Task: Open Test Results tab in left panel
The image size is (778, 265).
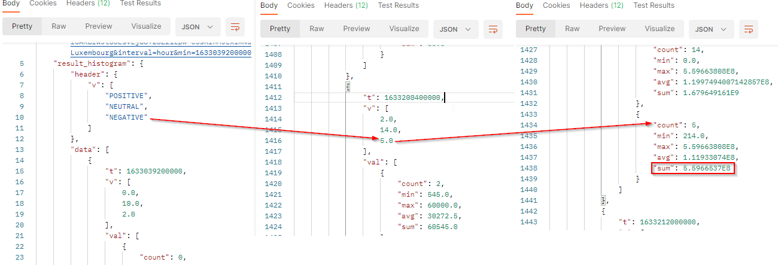Action: tap(139, 4)
